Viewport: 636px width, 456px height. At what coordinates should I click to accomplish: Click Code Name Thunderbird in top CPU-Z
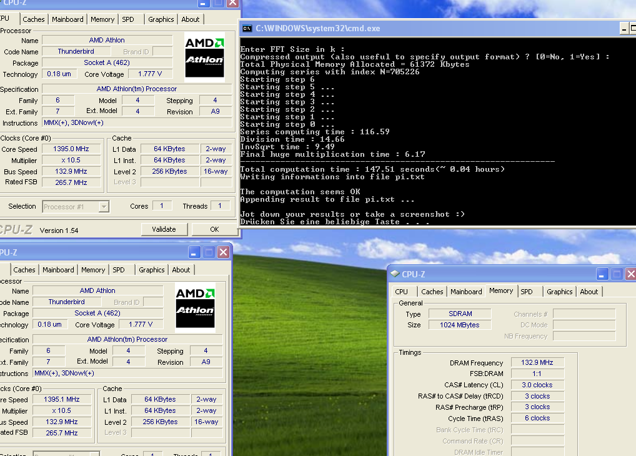pos(76,51)
